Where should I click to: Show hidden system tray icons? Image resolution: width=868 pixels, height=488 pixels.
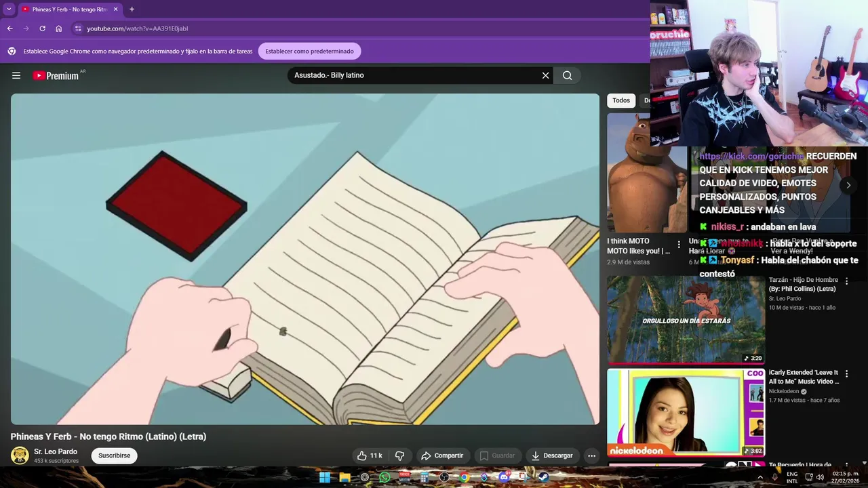coord(760,477)
